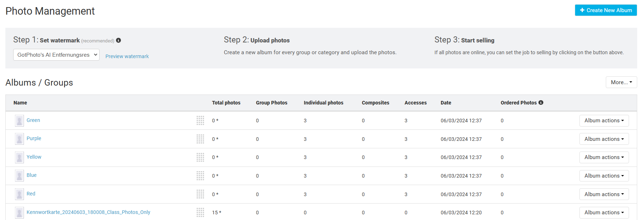Viewport: 639px width, 220px height.
Task: Open the Blue album link
Action: pyautogui.click(x=31, y=175)
